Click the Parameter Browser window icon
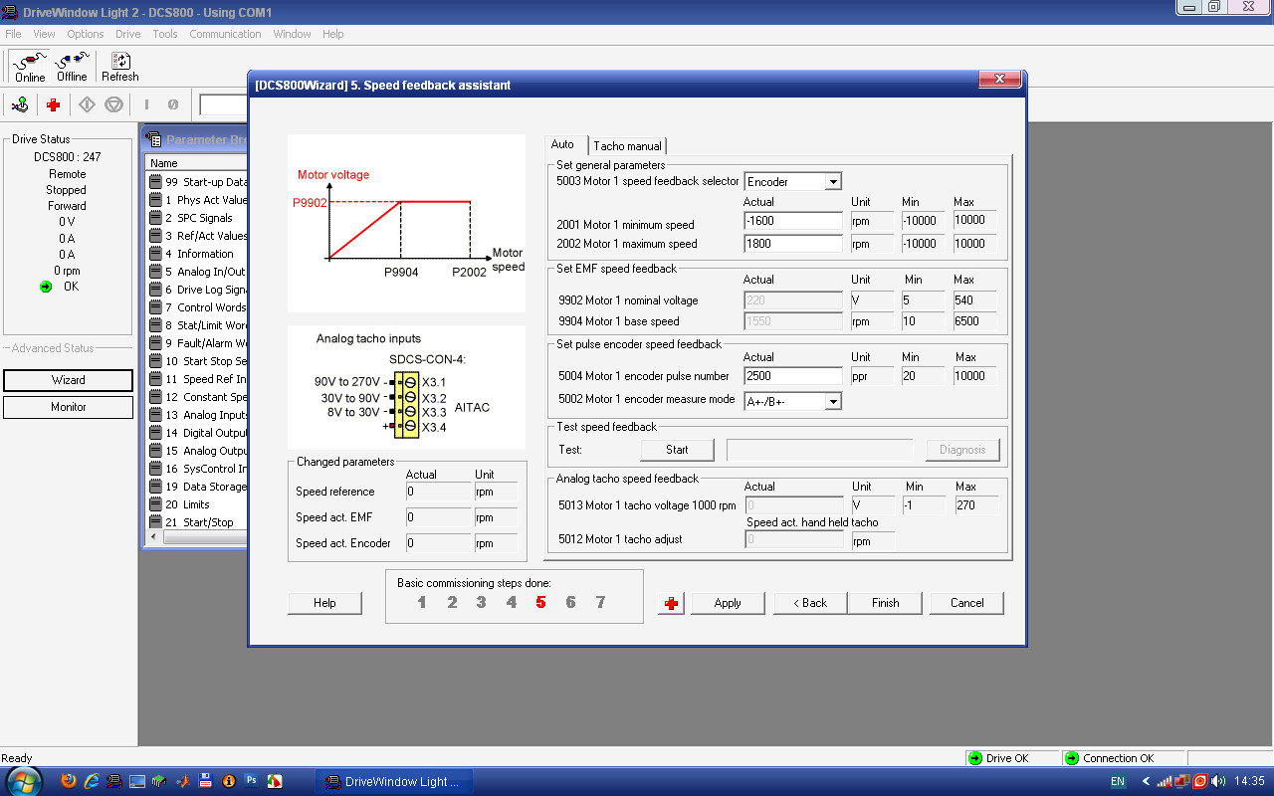Screen dimensions: 1274x796 (154, 139)
